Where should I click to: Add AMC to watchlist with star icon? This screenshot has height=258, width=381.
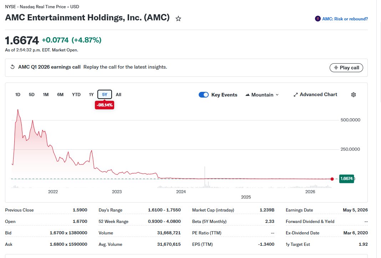178,19
